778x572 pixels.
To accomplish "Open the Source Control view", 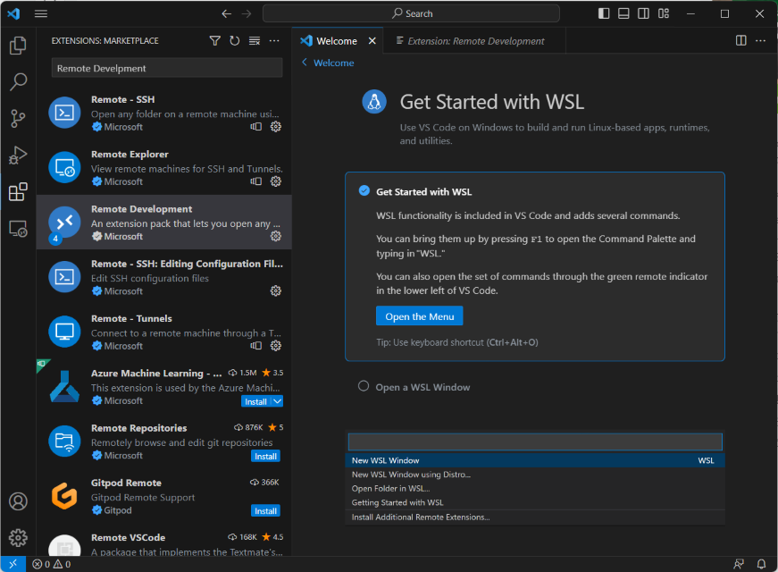I will pyautogui.click(x=18, y=118).
